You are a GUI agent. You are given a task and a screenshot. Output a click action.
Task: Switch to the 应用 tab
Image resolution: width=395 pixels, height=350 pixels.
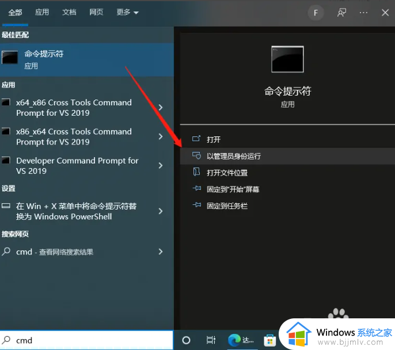[42, 12]
